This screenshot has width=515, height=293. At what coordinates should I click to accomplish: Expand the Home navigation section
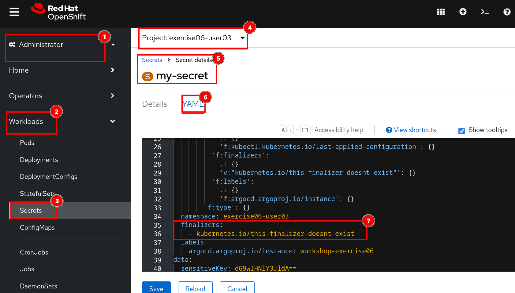click(61, 70)
